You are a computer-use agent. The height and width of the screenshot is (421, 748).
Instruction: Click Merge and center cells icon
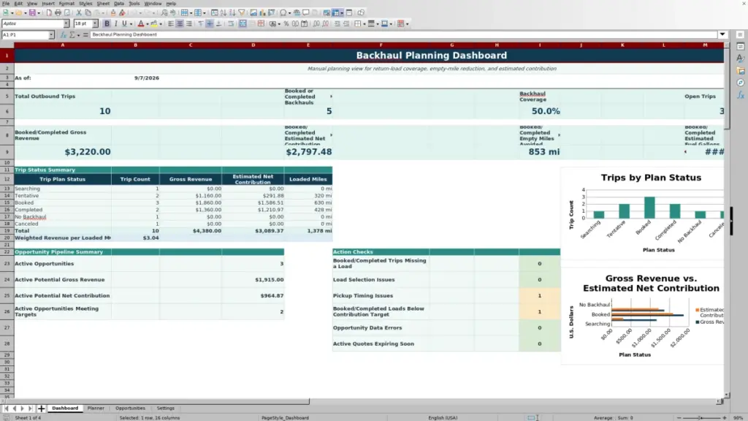[243, 23]
